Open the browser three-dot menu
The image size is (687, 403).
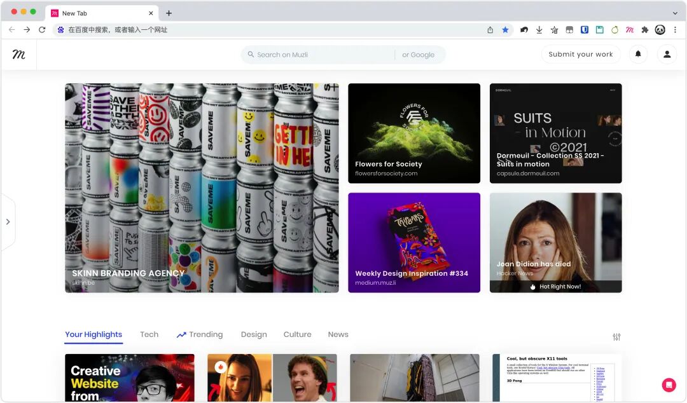(675, 30)
